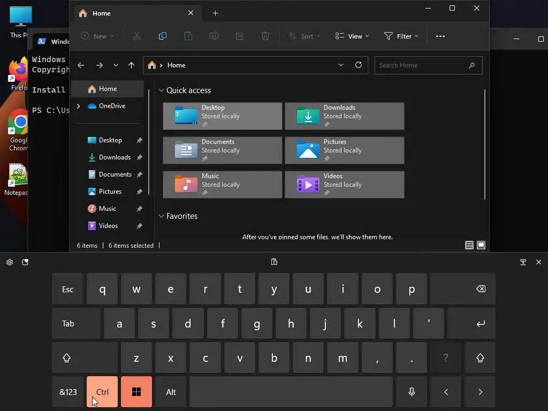Tap the spacebar on touch keyboard
The width and height of the screenshot is (548, 411).
click(x=291, y=392)
